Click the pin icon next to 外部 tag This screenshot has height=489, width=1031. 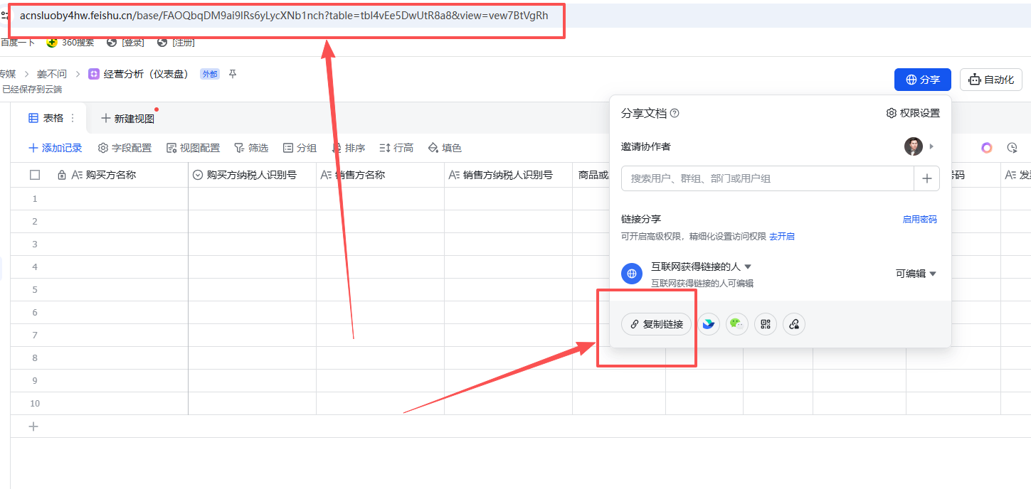point(232,74)
